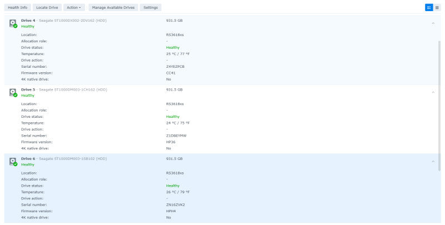Click Healthy status under Drive 6 title
Screen dimensions: 445x225
coord(27,164)
